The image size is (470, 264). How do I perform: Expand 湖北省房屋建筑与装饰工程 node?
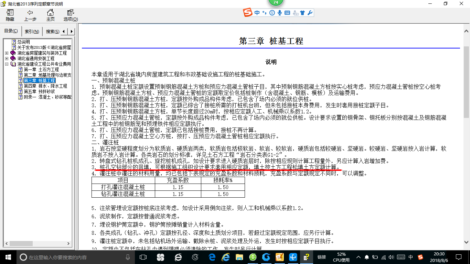tap(7, 53)
